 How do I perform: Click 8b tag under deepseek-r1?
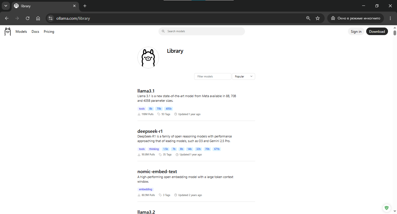[x=182, y=149]
